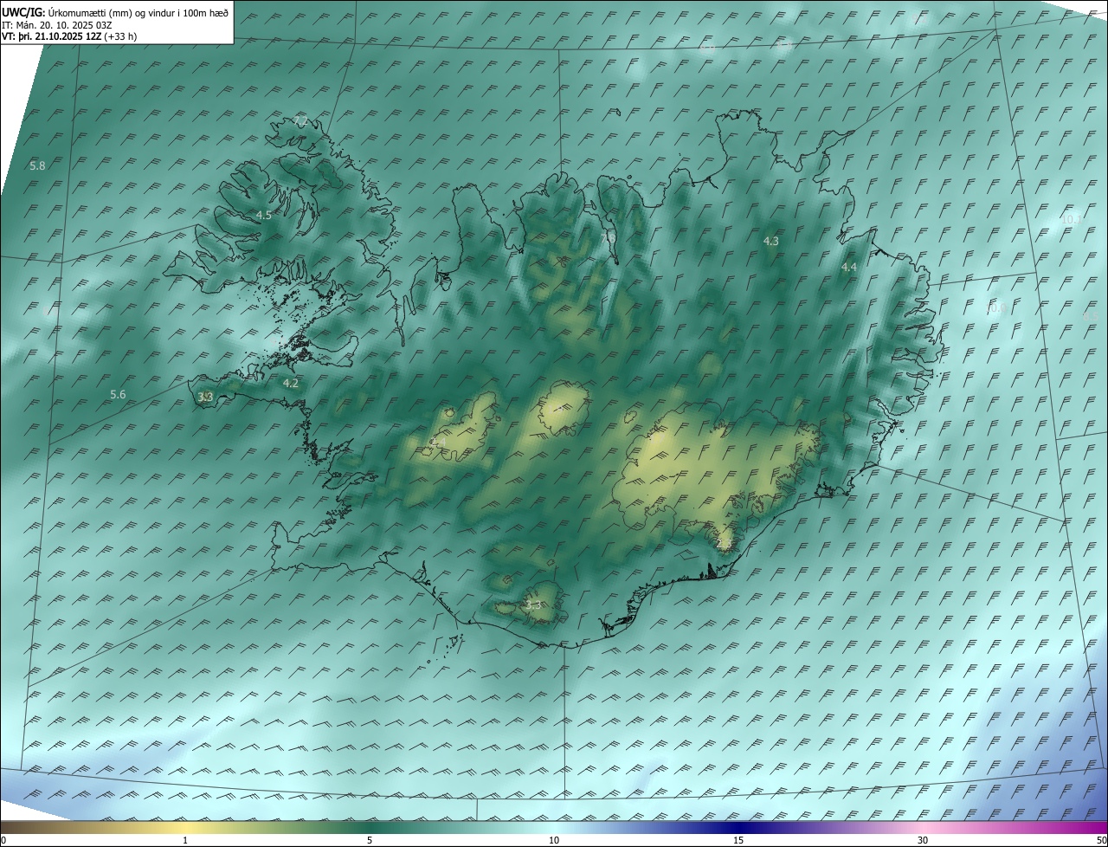Select the 4.4 value label

(x=849, y=268)
